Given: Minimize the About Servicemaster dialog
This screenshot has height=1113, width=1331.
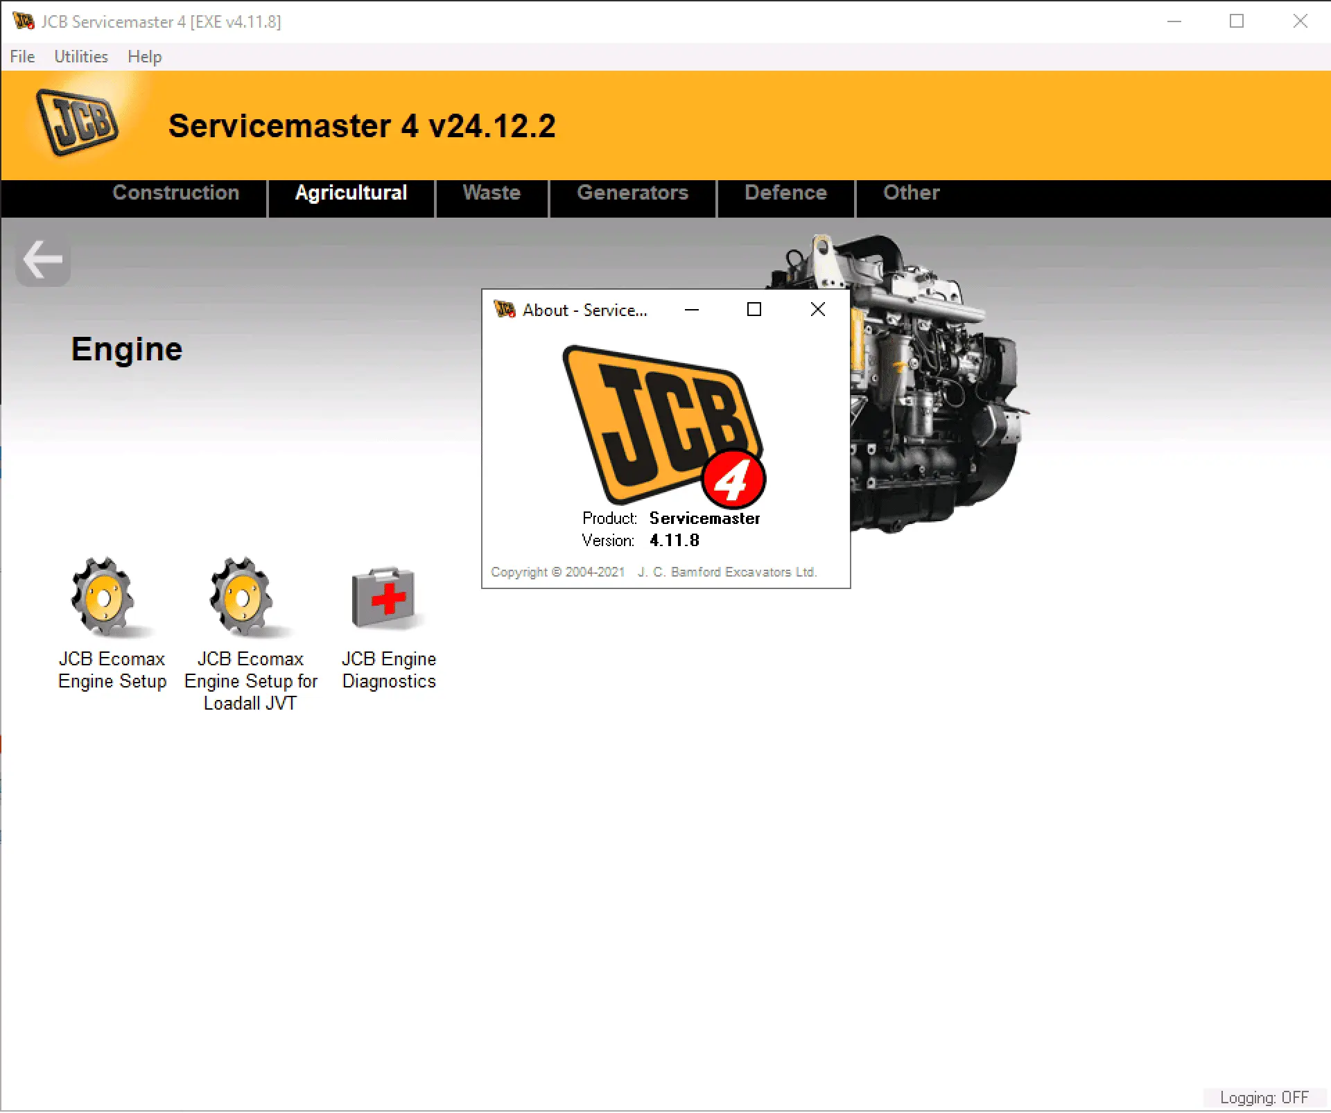Looking at the screenshot, I should tap(692, 310).
